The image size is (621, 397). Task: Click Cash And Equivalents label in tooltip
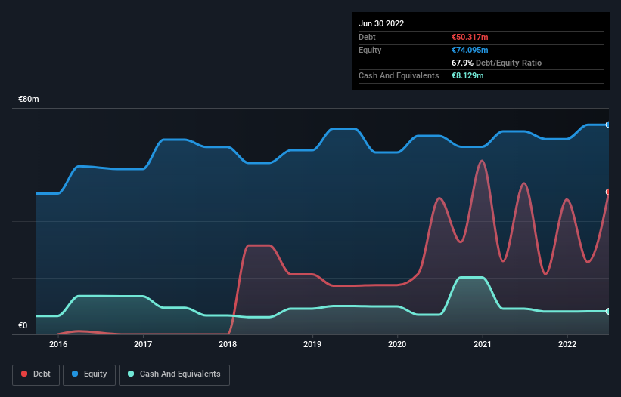click(x=399, y=75)
